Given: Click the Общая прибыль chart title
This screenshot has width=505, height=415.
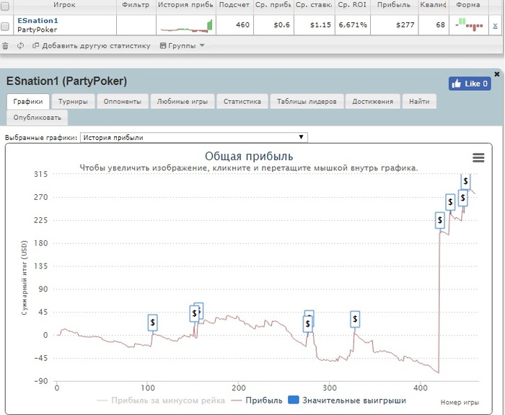Looking at the screenshot, I should [249, 157].
